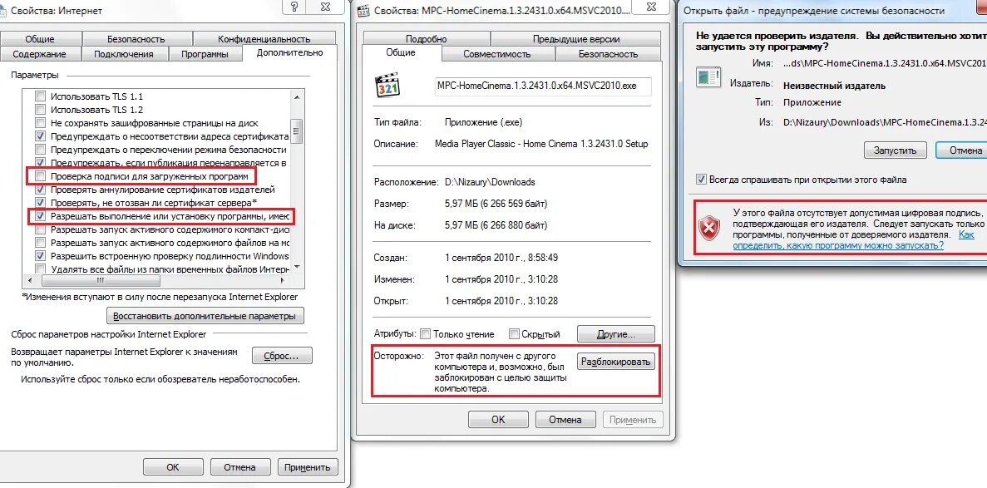Toggle 'Предупреждать о переключении режима безопасности'
This screenshot has width=987, height=488.
pos(40,150)
